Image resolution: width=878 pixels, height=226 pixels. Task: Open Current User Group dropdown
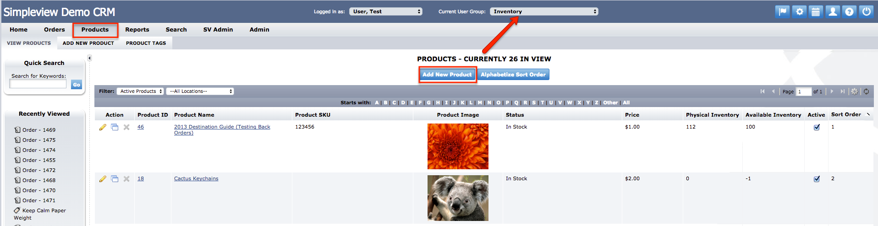(544, 11)
